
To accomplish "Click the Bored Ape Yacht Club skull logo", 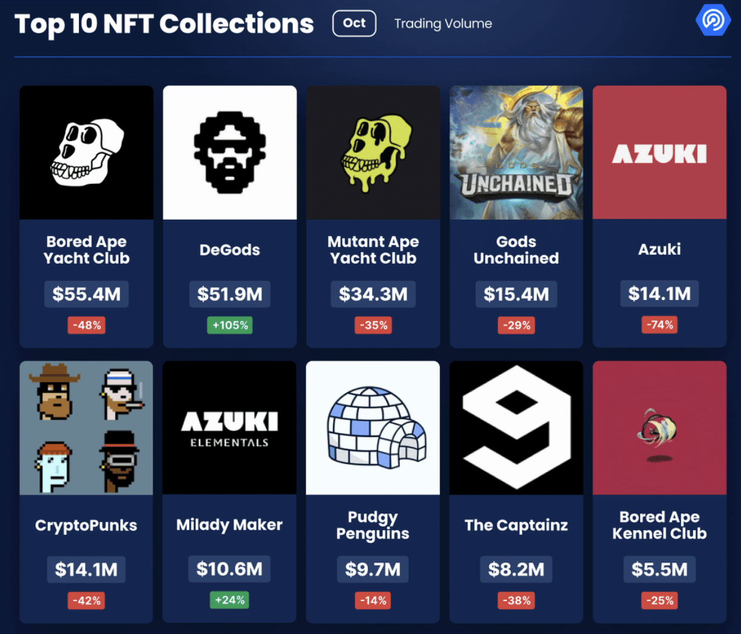I will pyautogui.click(x=86, y=152).
